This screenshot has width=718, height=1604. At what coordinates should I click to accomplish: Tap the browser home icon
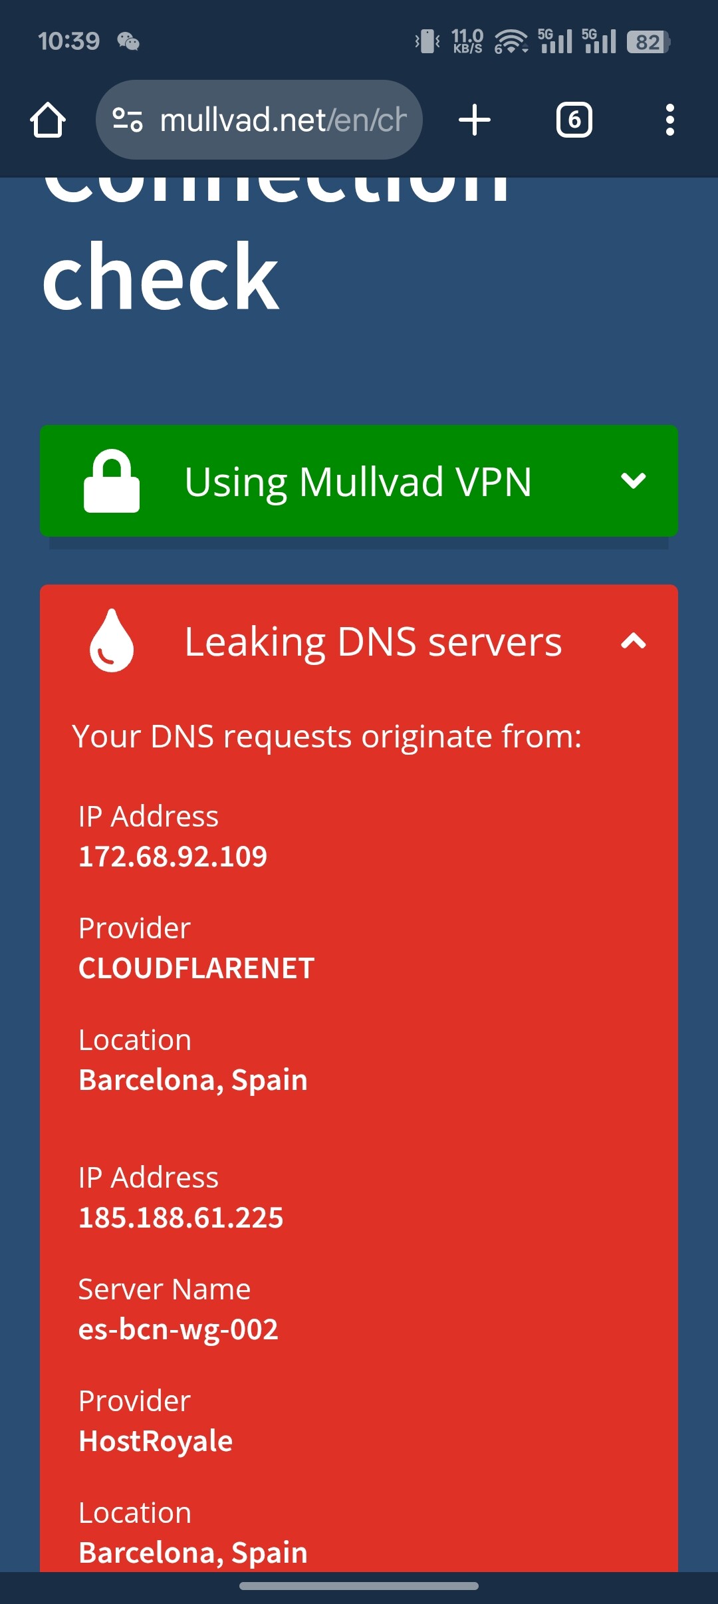coord(48,120)
